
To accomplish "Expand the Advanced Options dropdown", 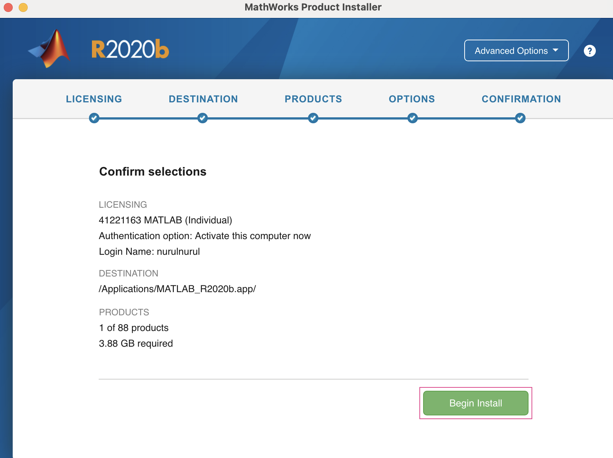I will coord(516,50).
